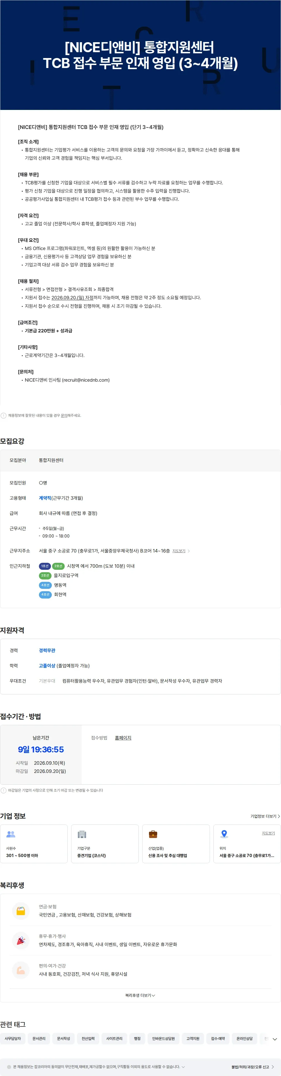Image resolution: width=281 pixels, height=1076 pixels.
Task: Click the 산업(업종) briefcase icon
Action: 153,834
